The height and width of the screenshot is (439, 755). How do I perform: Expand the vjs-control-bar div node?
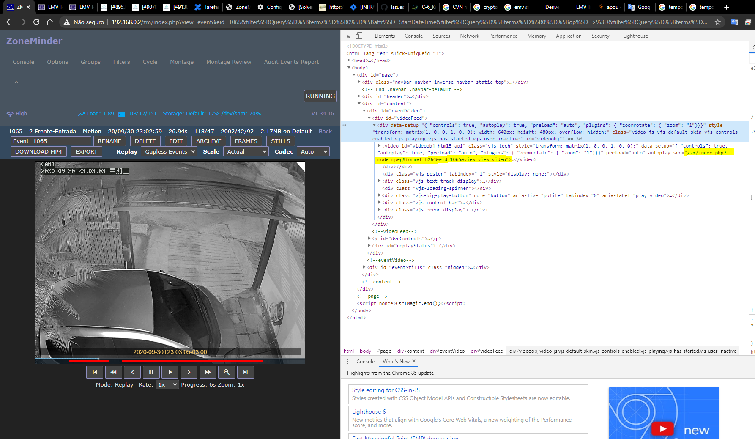pos(380,203)
